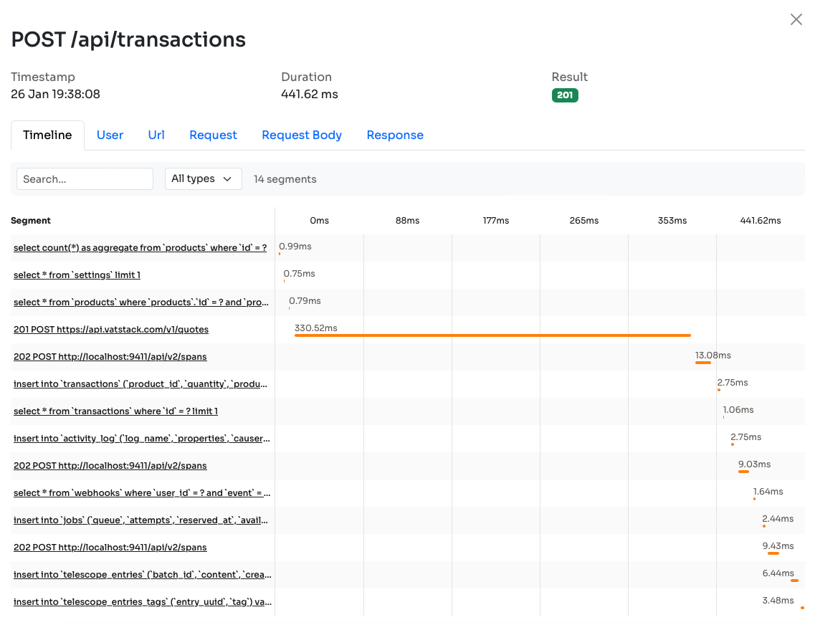Image resolution: width=815 pixels, height=625 pixels.
Task: Click the 9.03ms timeline bar
Action: 744,472
